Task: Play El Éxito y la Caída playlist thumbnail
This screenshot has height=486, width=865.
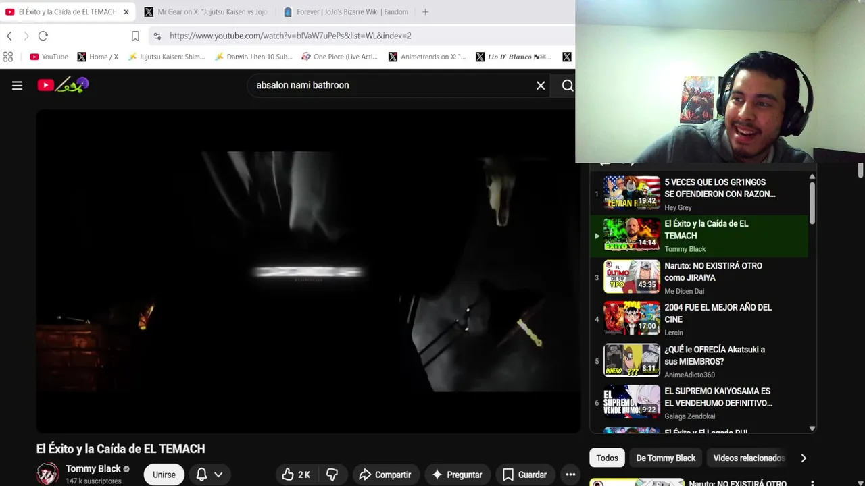Action: (631, 235)
